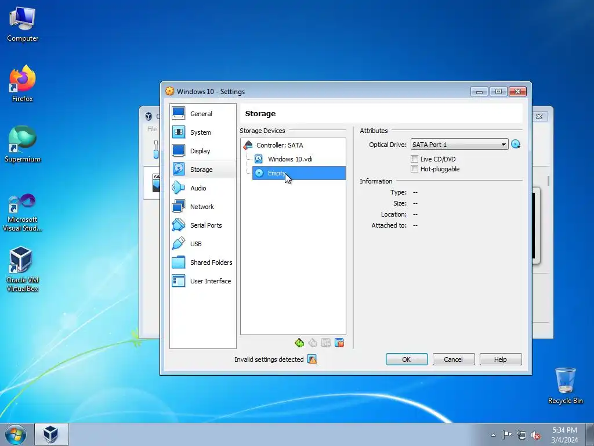Show hidden system tray icons
The height and width of the screenshot is (446, 594).
pyautogui.click(x=493, y=435)
